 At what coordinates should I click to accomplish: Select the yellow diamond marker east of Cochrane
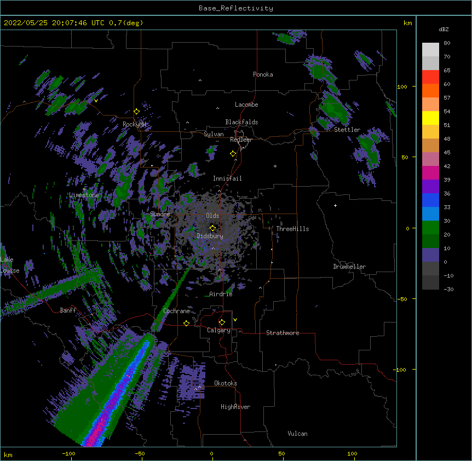186,323
